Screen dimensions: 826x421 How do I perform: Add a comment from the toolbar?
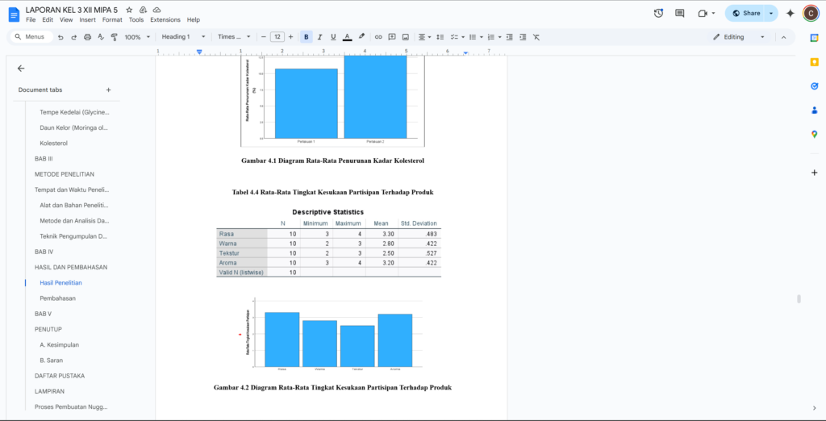tap(392, 37)
